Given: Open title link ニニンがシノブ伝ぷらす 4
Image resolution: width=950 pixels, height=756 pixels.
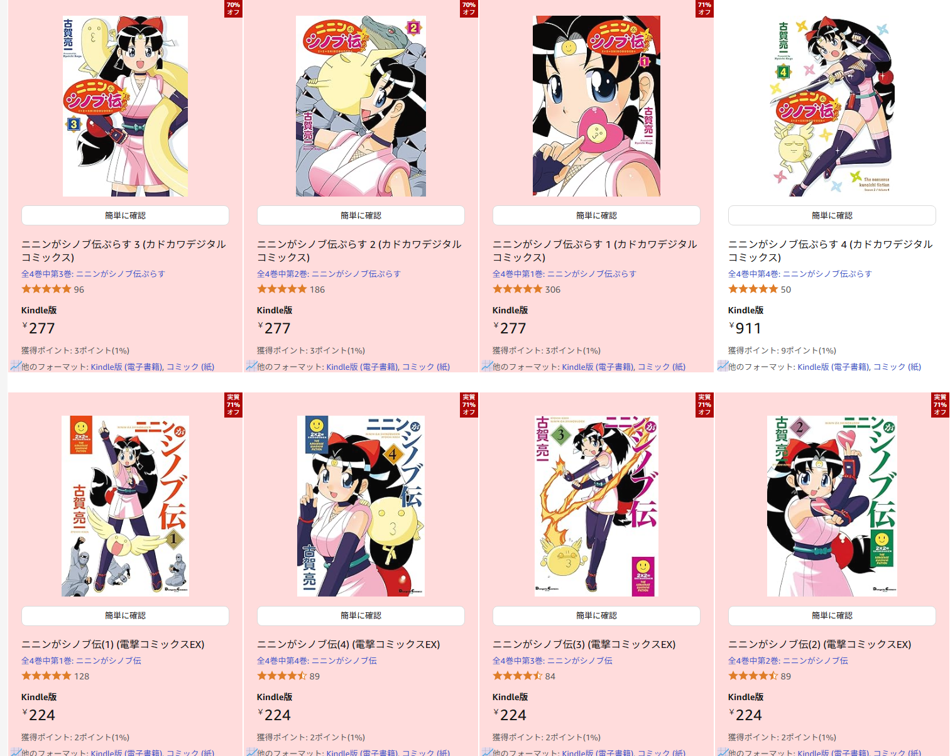Looking at the screenshot, I should tap(830, 251).
